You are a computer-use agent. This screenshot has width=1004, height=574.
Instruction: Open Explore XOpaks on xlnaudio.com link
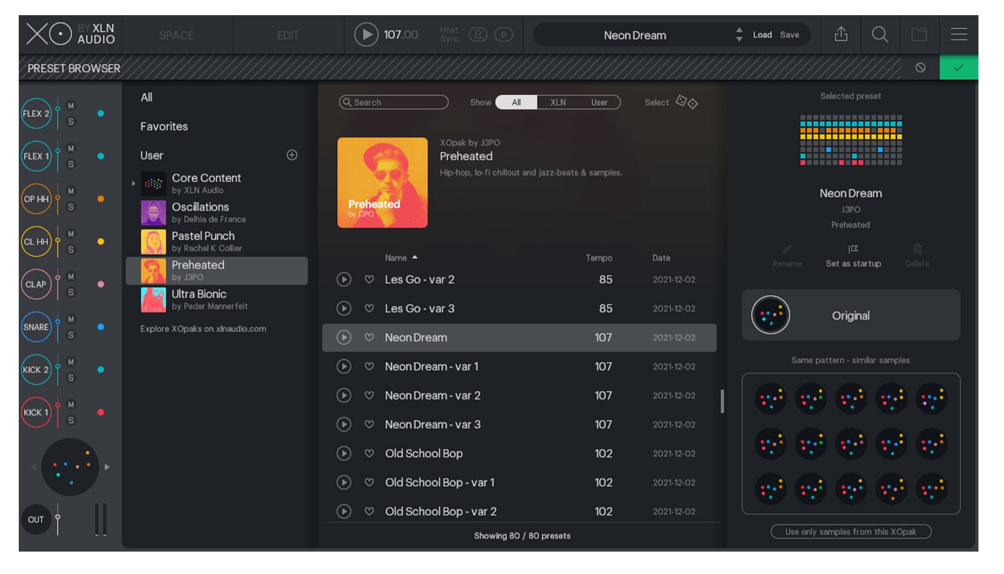click(x=203, y=329)
